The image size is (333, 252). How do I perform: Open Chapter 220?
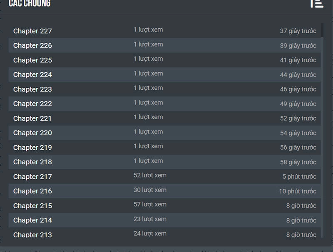[32, 133]
